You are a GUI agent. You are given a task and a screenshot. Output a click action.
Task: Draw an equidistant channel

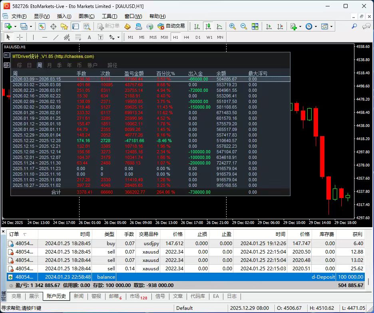click(x=67, y=37)
